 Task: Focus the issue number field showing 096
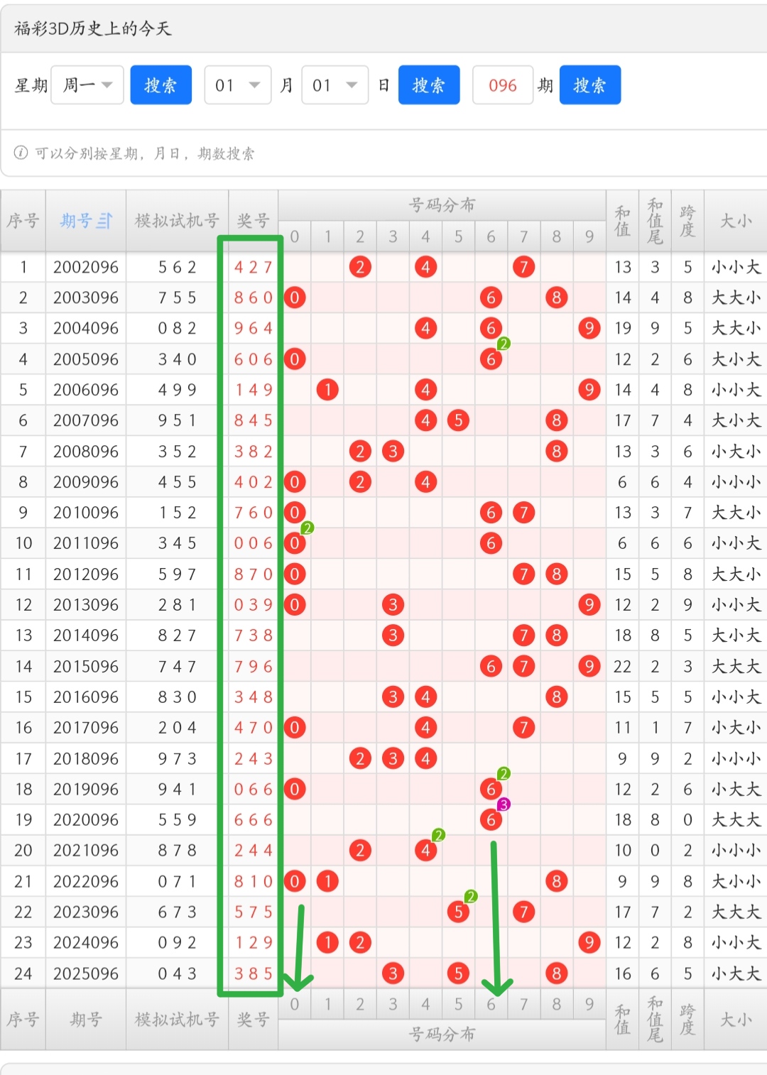pyautogui.click(x=502, y=85)
